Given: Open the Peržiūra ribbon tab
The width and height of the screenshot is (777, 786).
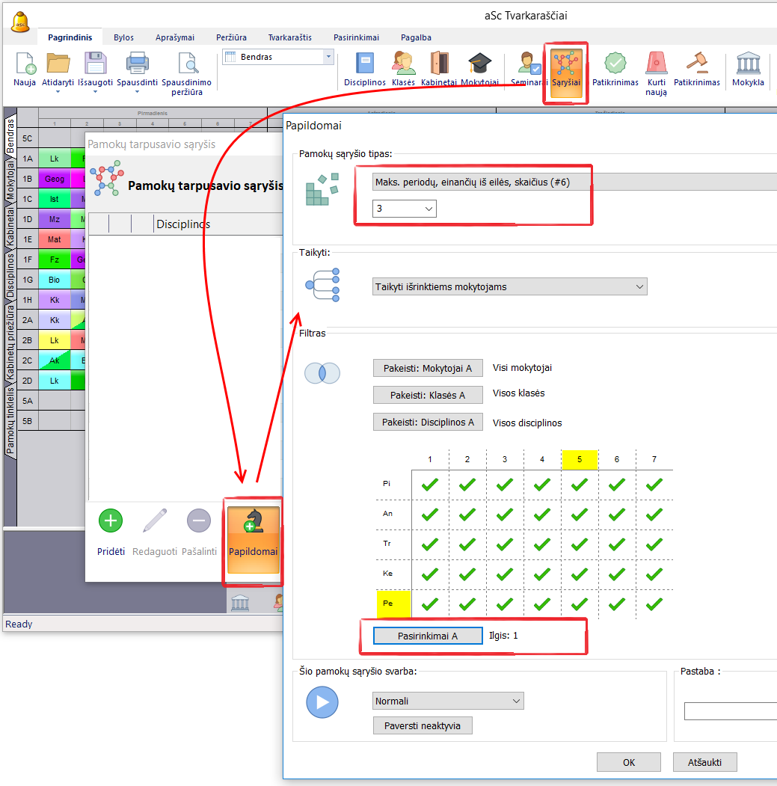Looking at the screenshot, I should click(231, 37).
